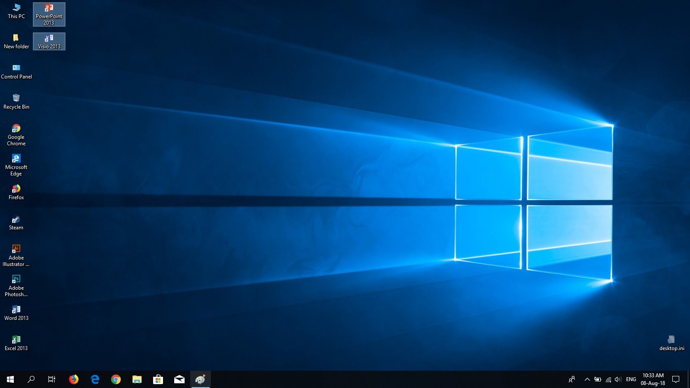
Task: Select the Adobe Photoshop desktop shortcut
Action: tap(16, 285)
